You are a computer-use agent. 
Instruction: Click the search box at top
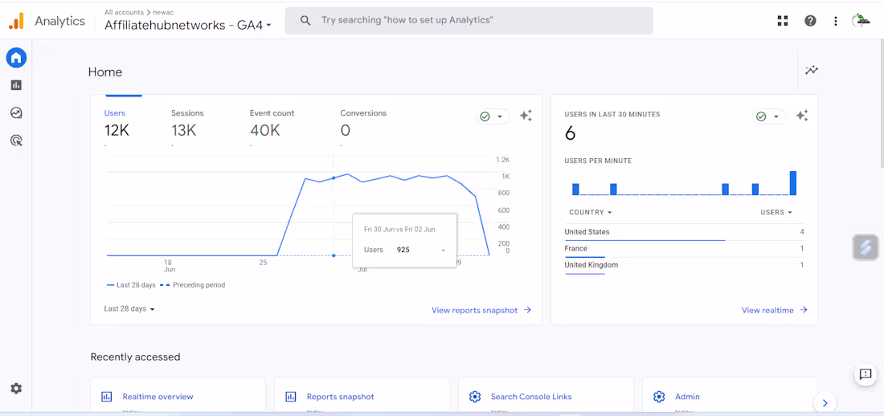(469, 21)
